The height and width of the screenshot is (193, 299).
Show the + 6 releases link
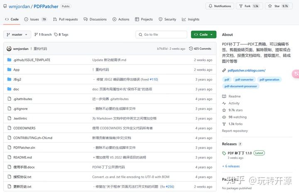point(232,166)
